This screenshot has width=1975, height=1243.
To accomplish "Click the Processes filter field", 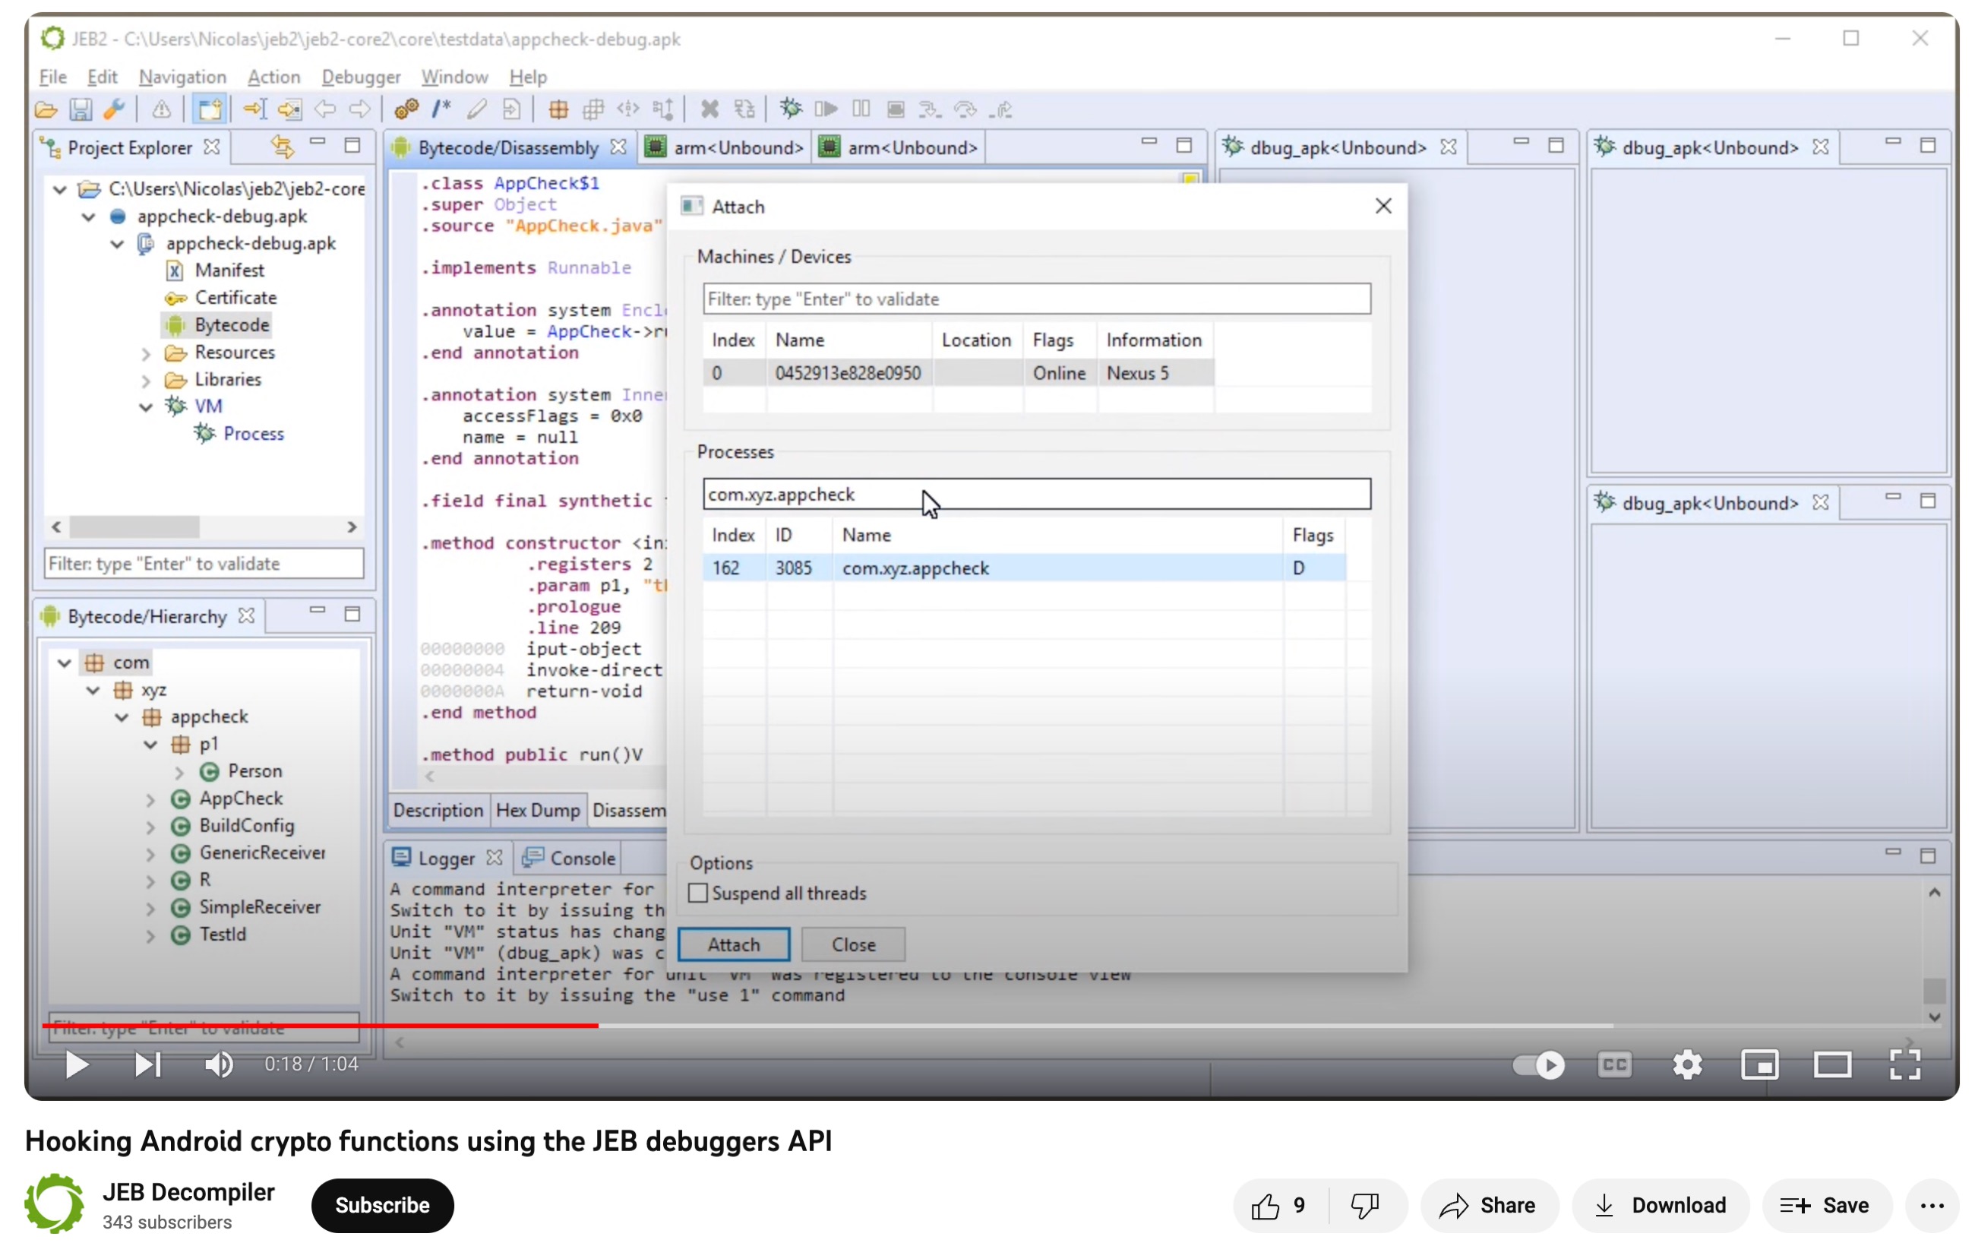I will coord(1036,494).
